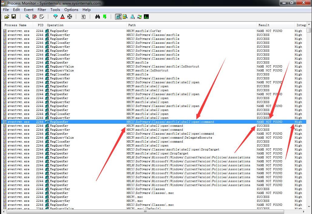Open the Process Tree icon
312x214 pixels.
tap(83, 17)
